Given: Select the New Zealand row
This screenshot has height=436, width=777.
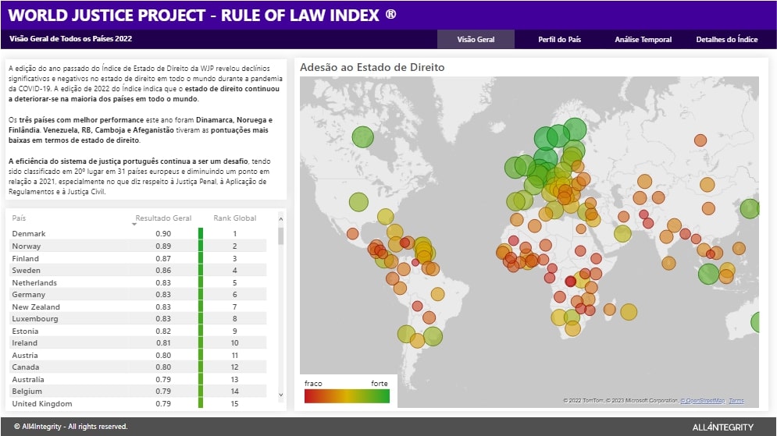Looking at the screenshot, I should point(139,307).
